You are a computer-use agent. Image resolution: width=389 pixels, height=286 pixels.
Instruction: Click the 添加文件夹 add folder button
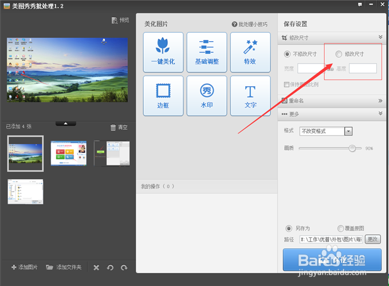64,267
